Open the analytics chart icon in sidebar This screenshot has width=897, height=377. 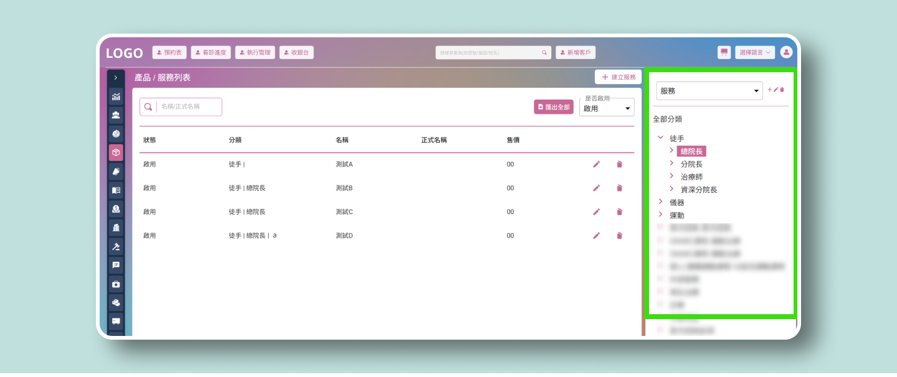[116, 96]
